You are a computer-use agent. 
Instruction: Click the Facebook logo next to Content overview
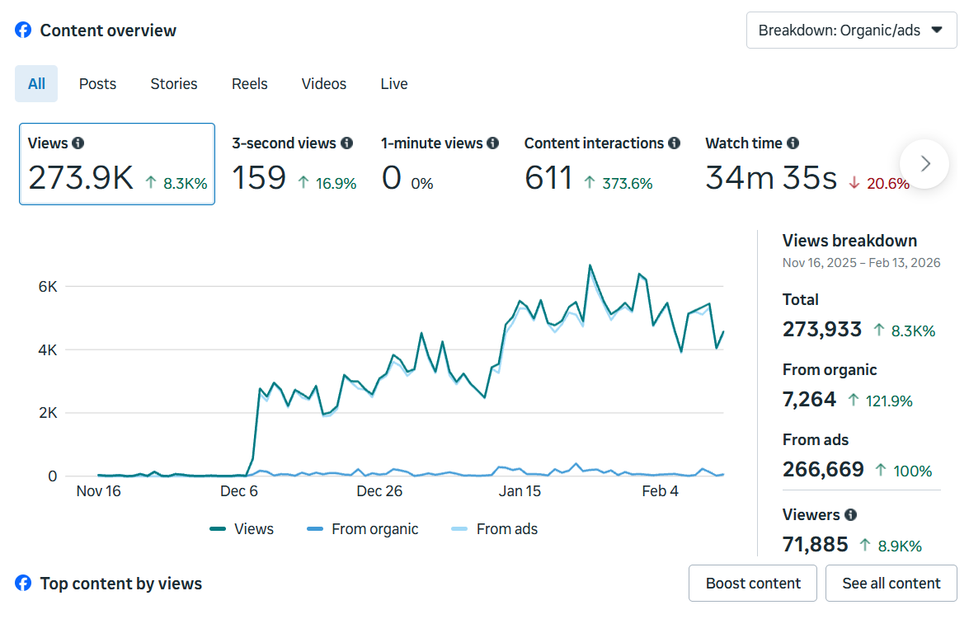(23, 30)
